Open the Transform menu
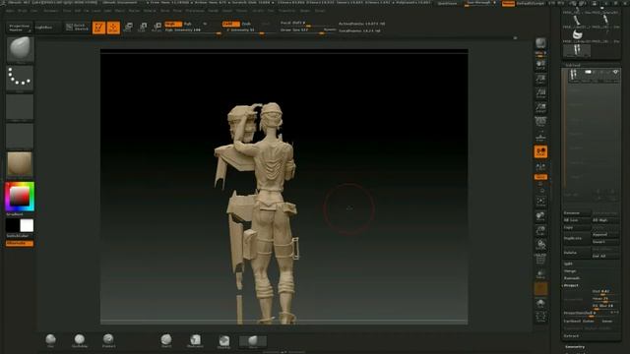 (x=286, y=11)
